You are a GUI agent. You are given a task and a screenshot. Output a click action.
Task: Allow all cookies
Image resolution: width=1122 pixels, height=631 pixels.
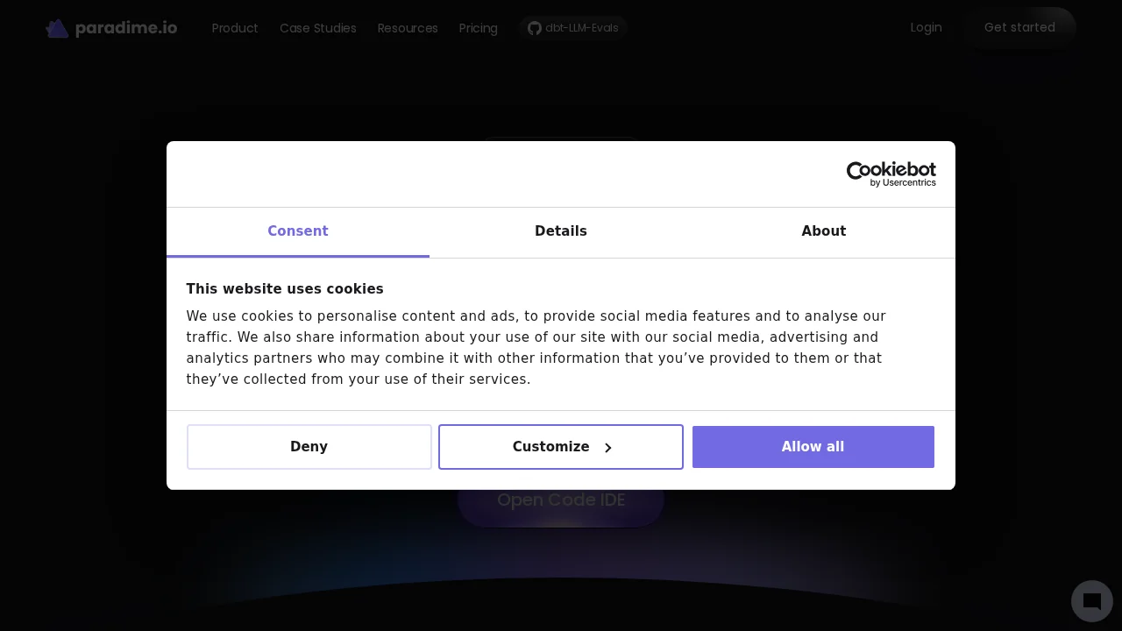813,447
